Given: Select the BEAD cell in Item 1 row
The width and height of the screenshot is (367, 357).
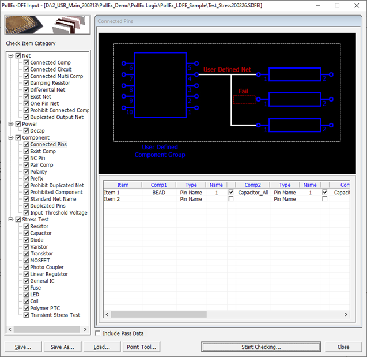Looking at the screenshot, I should coord(158,193).
